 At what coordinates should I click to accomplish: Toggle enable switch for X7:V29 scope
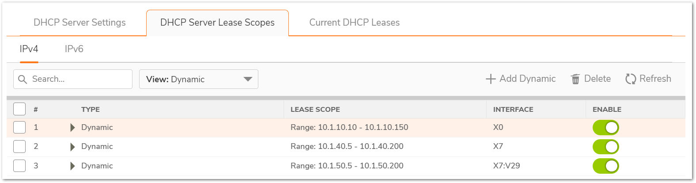tap(605, 166)
